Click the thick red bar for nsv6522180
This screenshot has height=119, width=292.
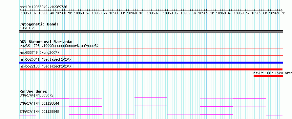(x=151, y=69)
